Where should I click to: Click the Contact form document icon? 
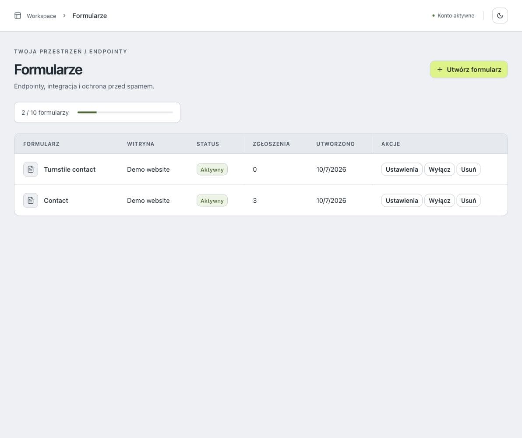[31, 201]
